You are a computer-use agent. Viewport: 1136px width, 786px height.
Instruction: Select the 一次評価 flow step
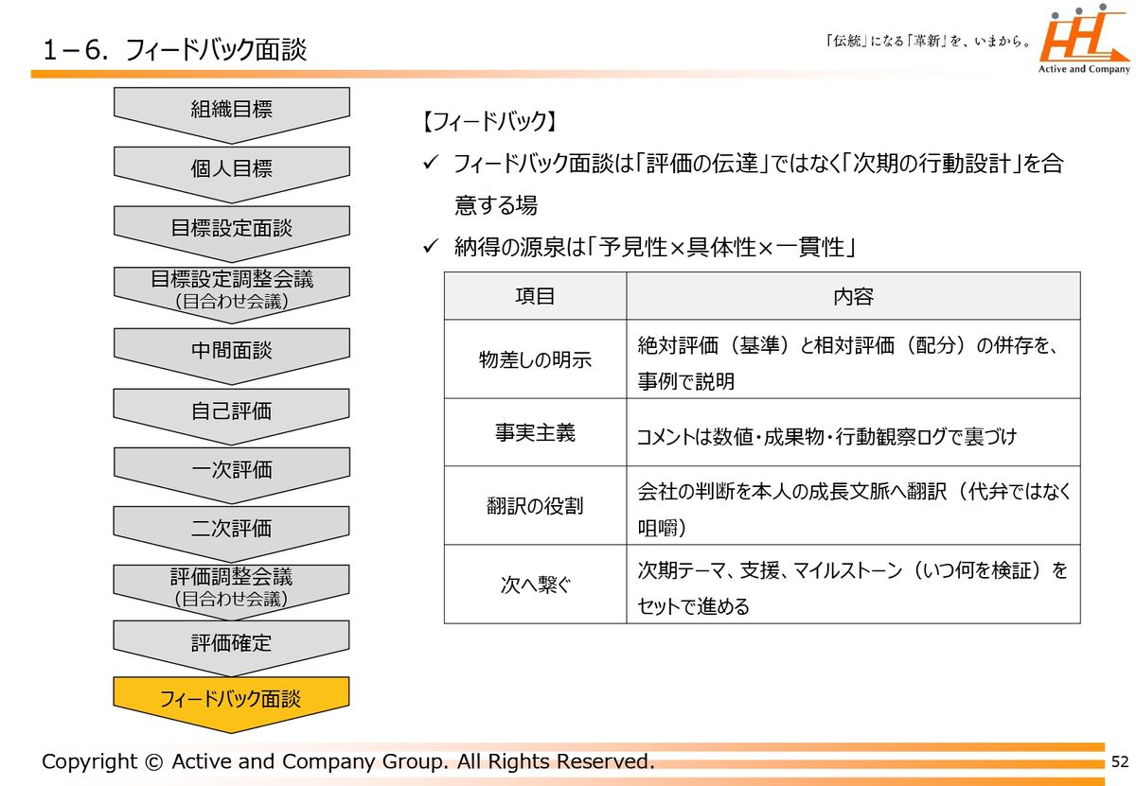click(231, 469)
